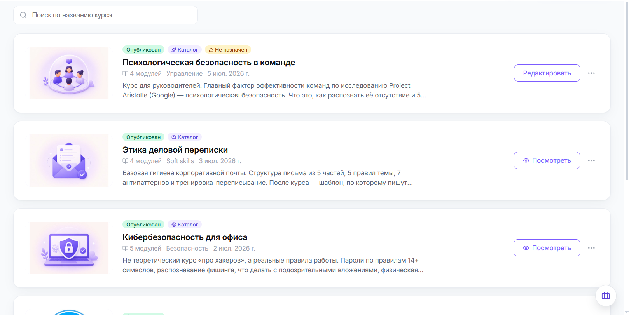629x315 pixels.
Task: Open the three-dot menu for 'Кибербезопасность для офиса'
Action: click(591, 248)
